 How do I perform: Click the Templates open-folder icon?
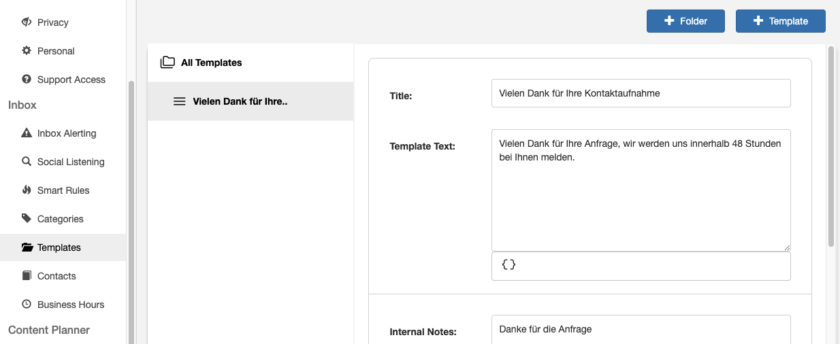pyautogui.click(x=27, y=247)
